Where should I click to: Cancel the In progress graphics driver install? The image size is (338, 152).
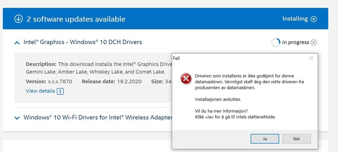click(314, 42)
